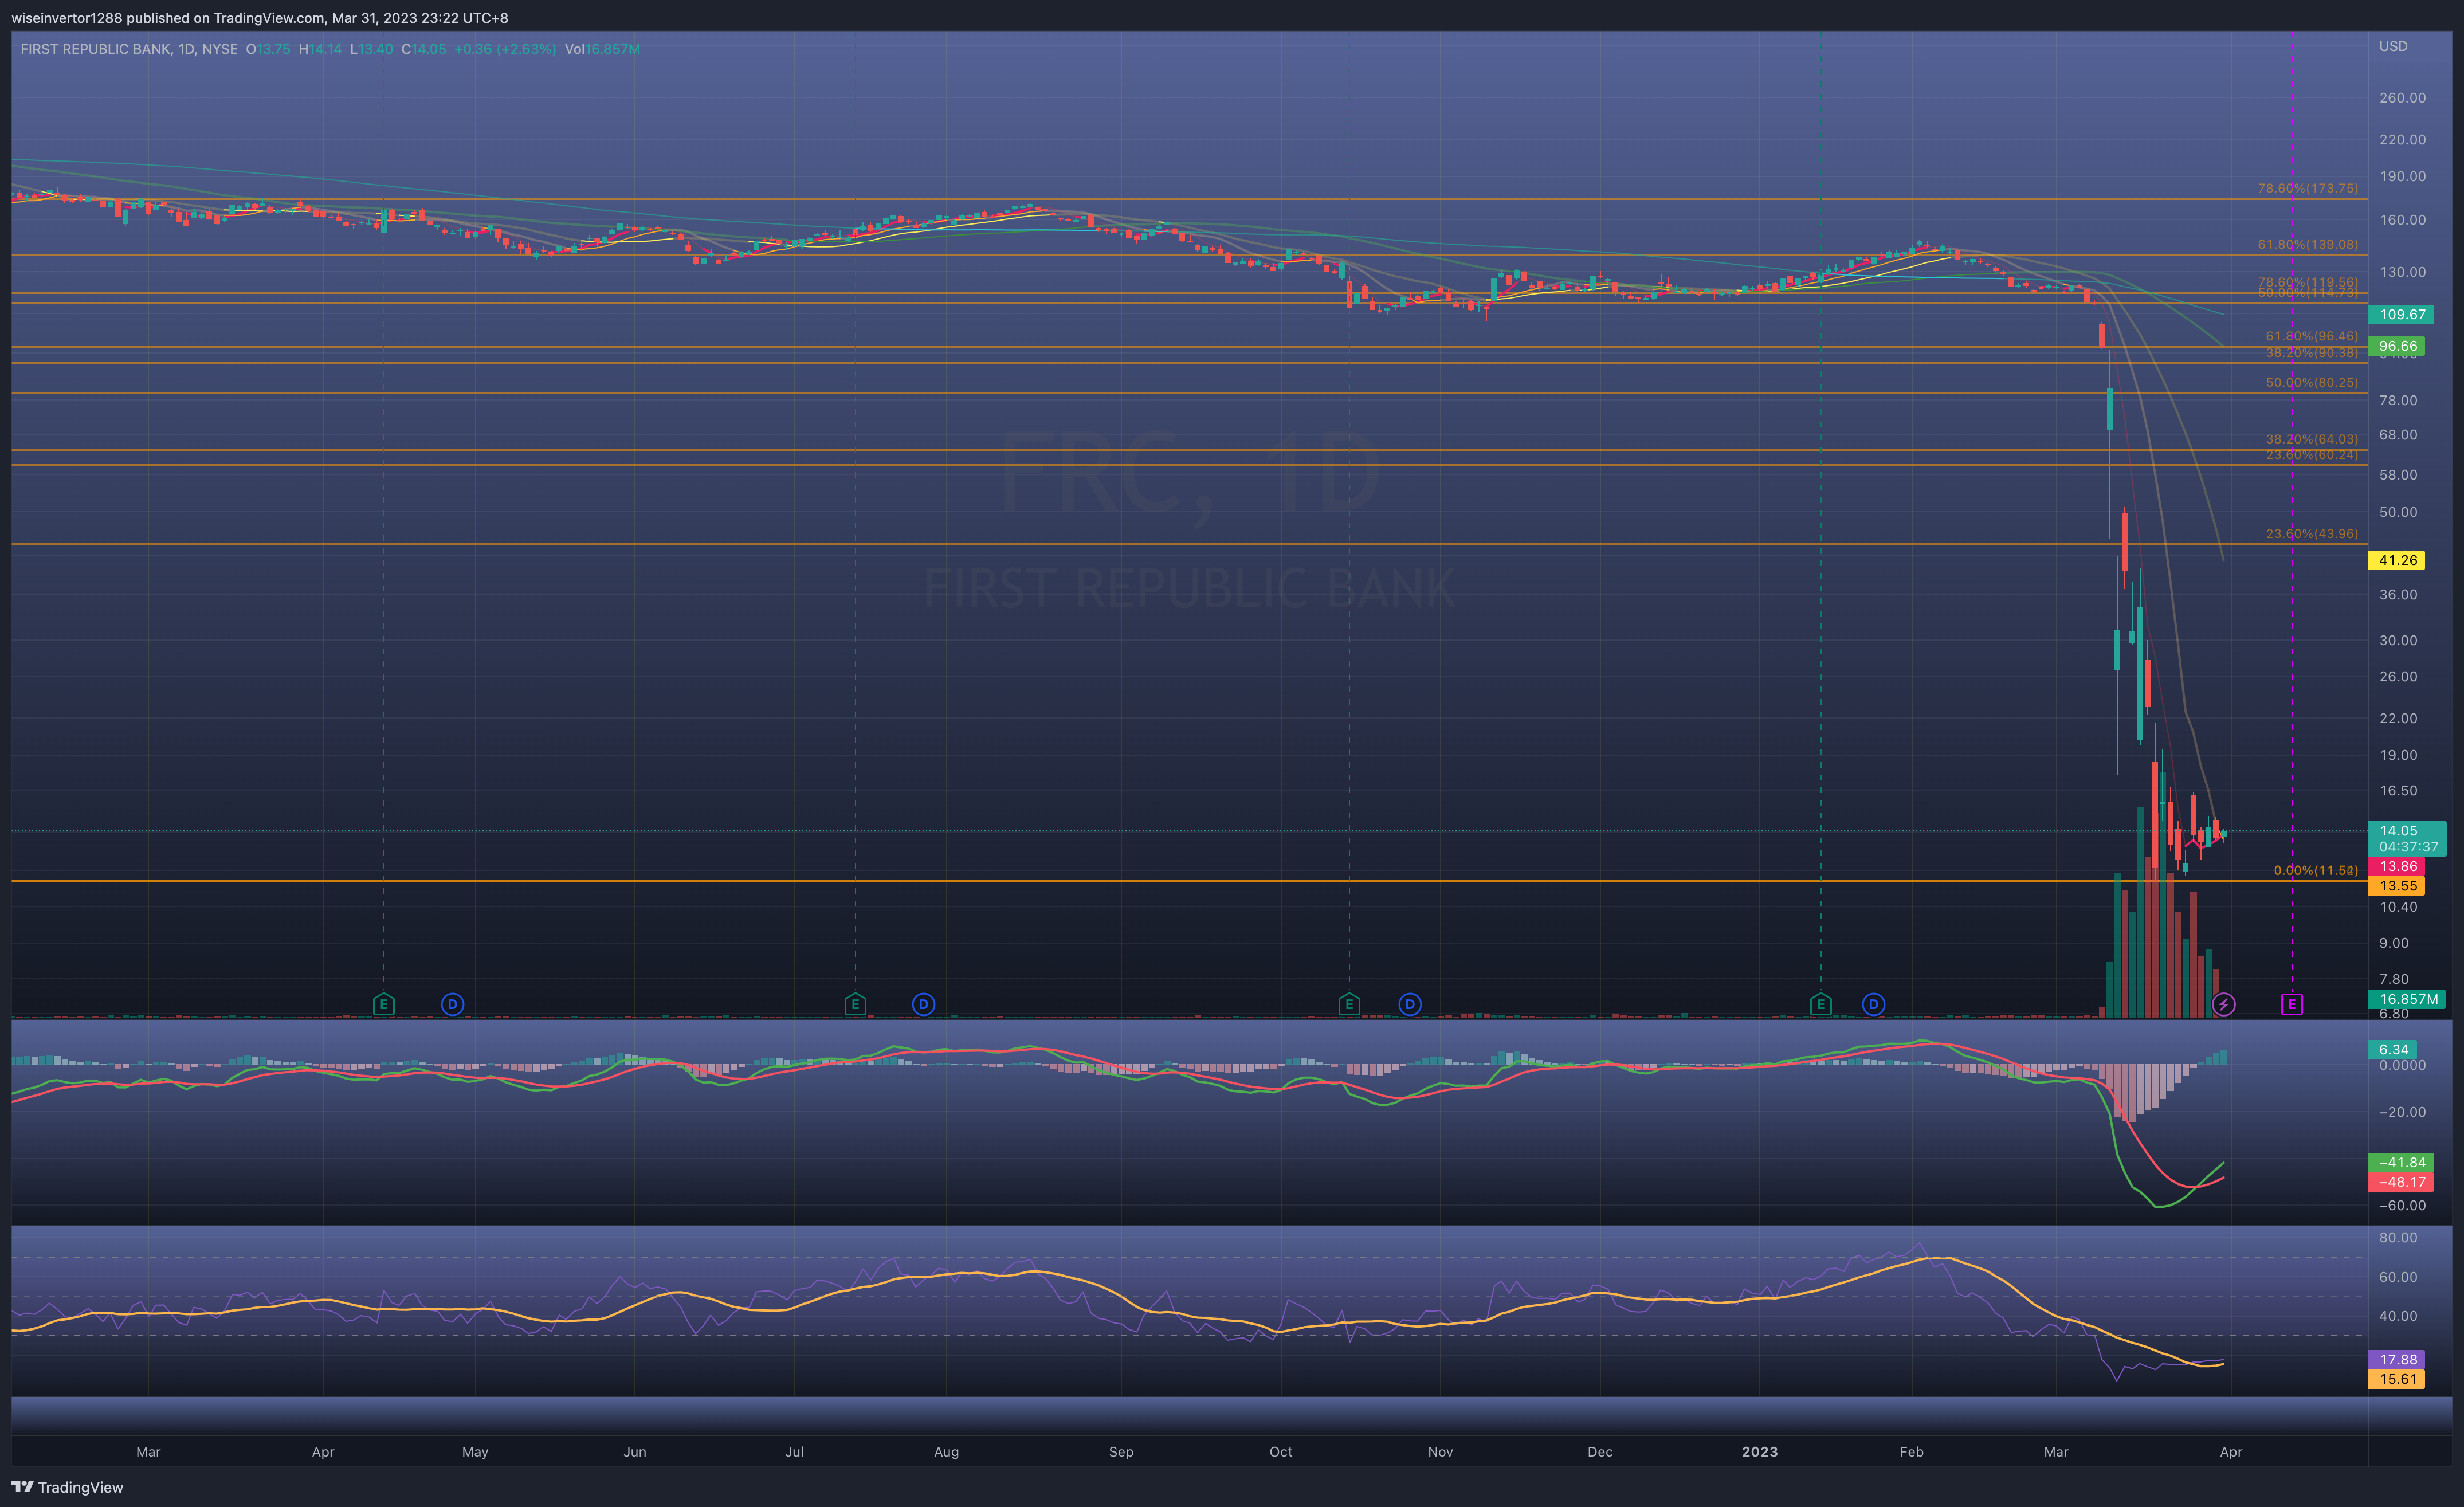The width and height of the screenshot is (2464, 1507).
Task: Click the earnings E marker in July 2022
Action: 855,1004
